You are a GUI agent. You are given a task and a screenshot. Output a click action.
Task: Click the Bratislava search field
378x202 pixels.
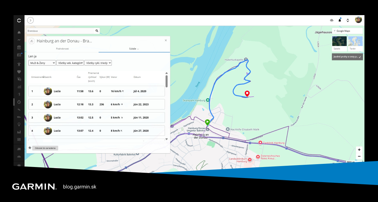pos(60,31)
